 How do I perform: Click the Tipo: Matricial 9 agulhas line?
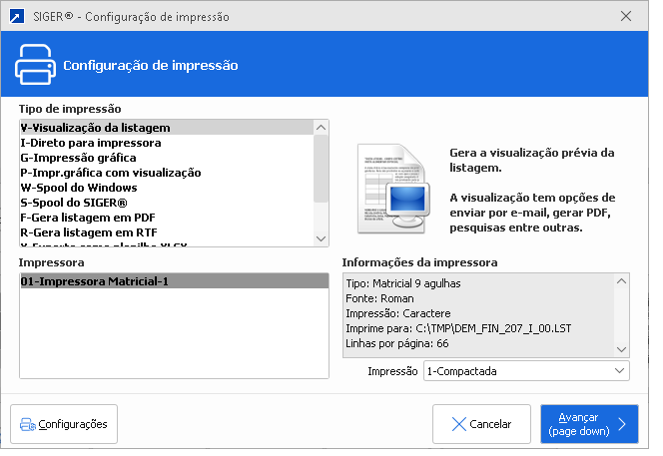403,283
